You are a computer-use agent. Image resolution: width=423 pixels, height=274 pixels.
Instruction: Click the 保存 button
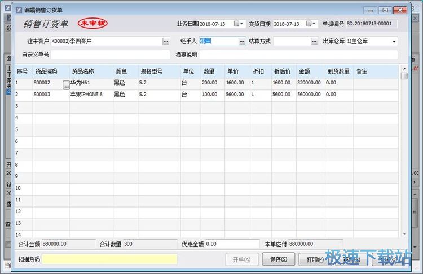(279, 259)
